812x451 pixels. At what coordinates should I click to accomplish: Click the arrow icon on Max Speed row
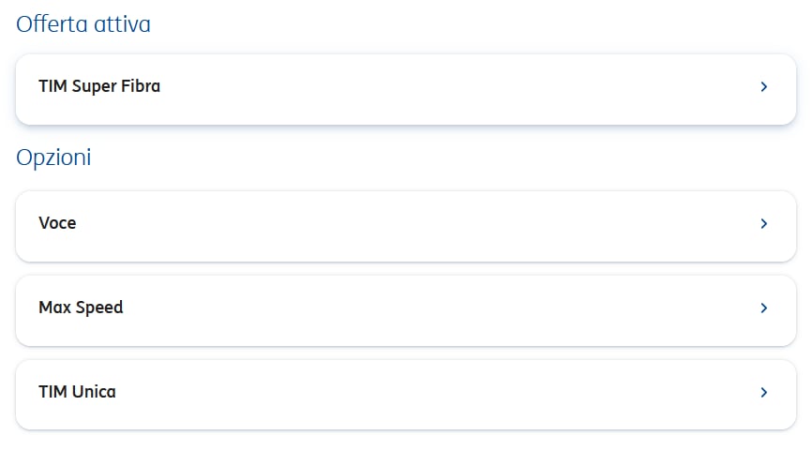(x=764, y=308)
